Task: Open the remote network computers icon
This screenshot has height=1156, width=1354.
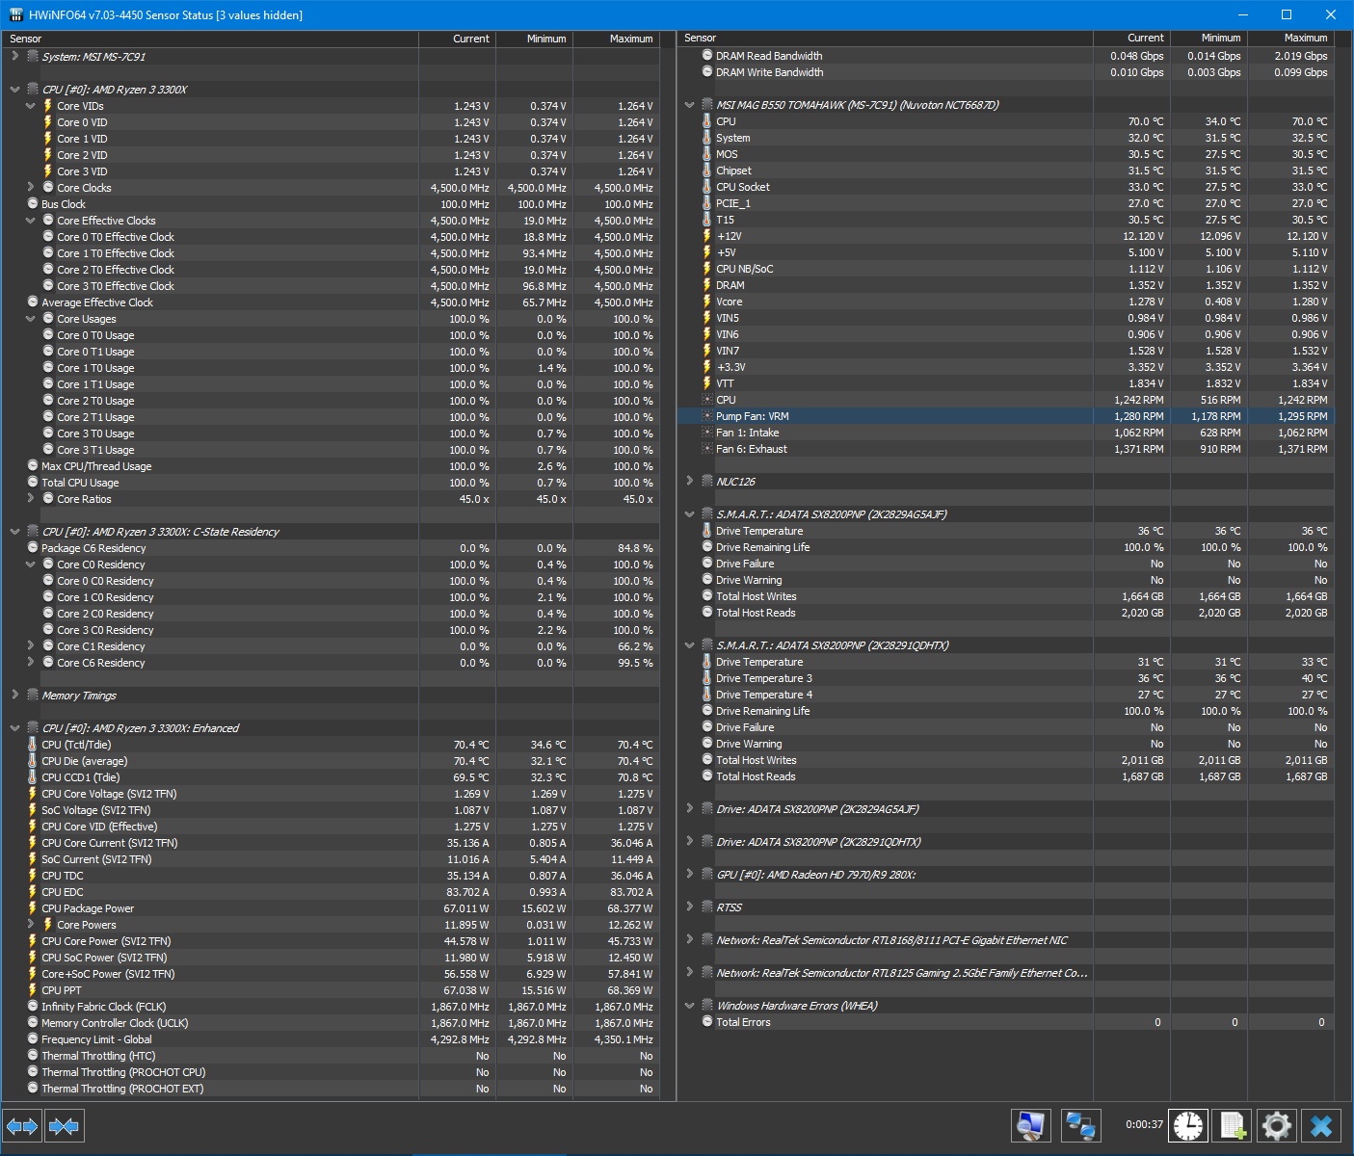Action: click(1080, 1125)
